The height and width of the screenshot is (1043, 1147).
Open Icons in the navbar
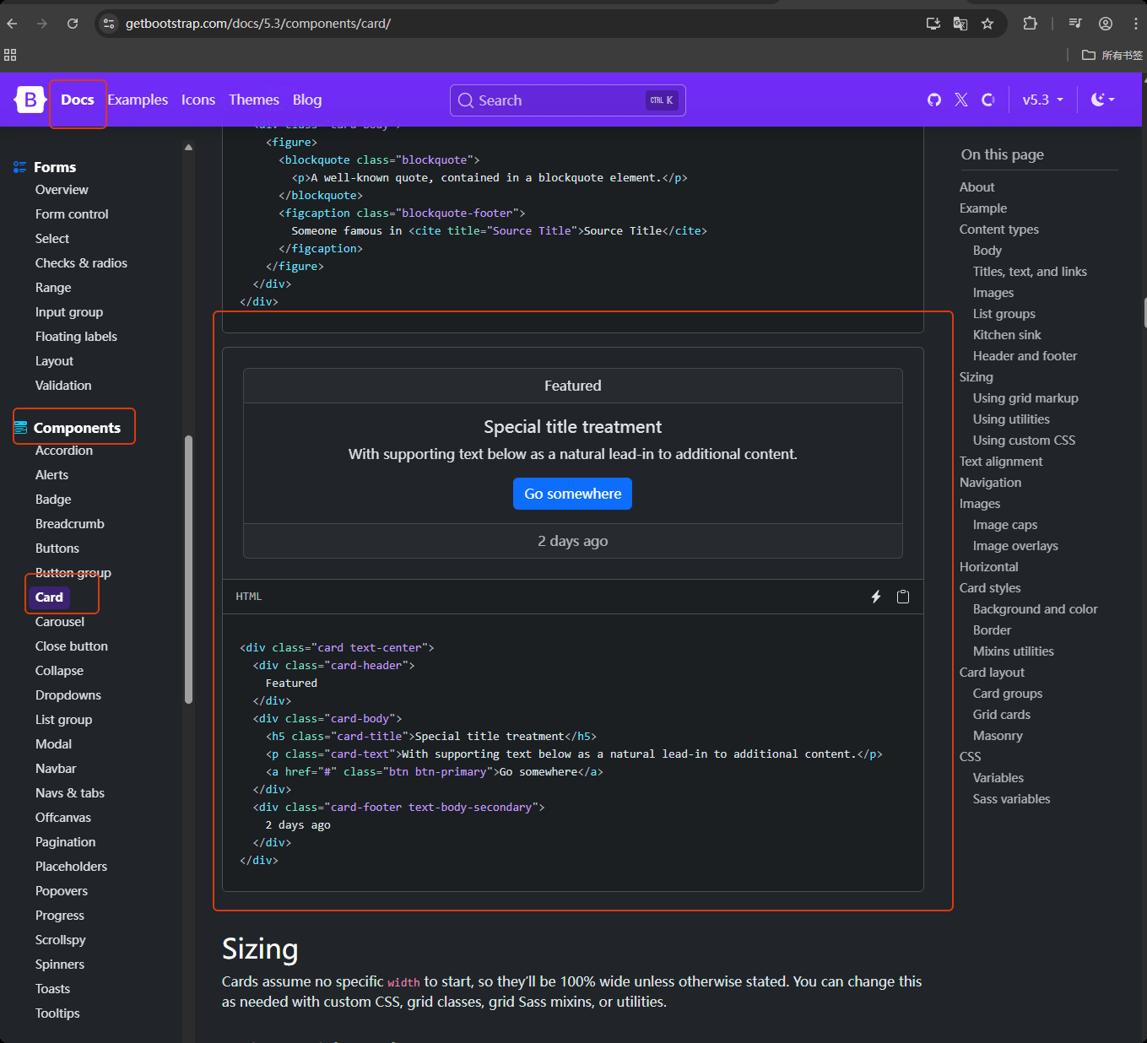tap(198, 100)
